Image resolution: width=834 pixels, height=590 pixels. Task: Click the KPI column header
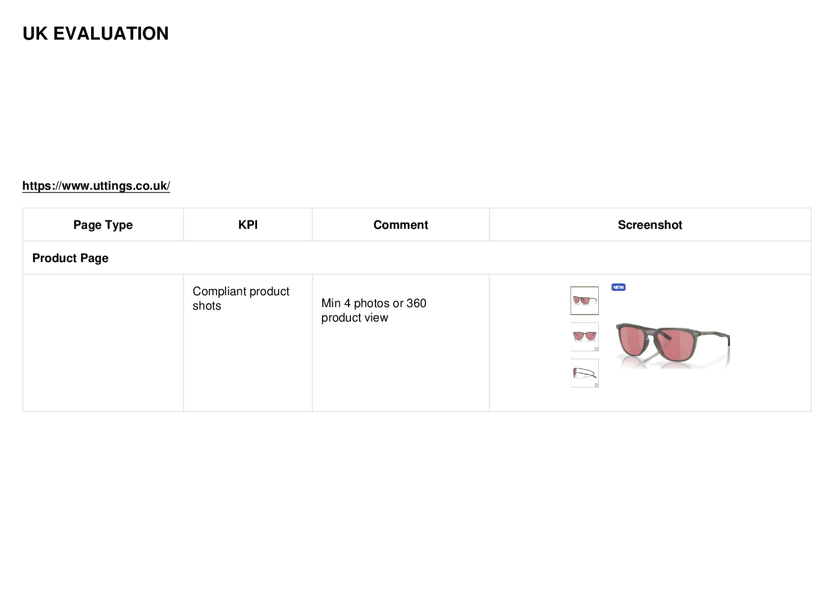point(248,225)
